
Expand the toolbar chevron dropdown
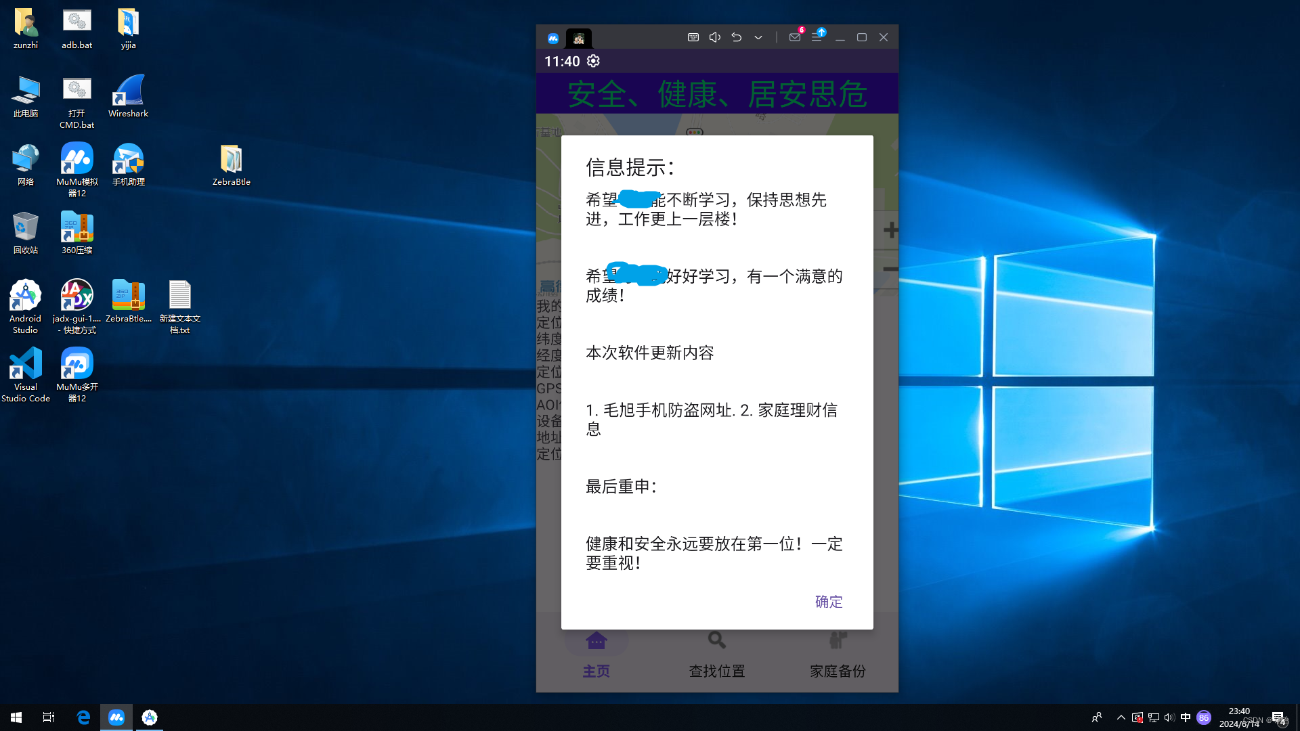[758, 37]
